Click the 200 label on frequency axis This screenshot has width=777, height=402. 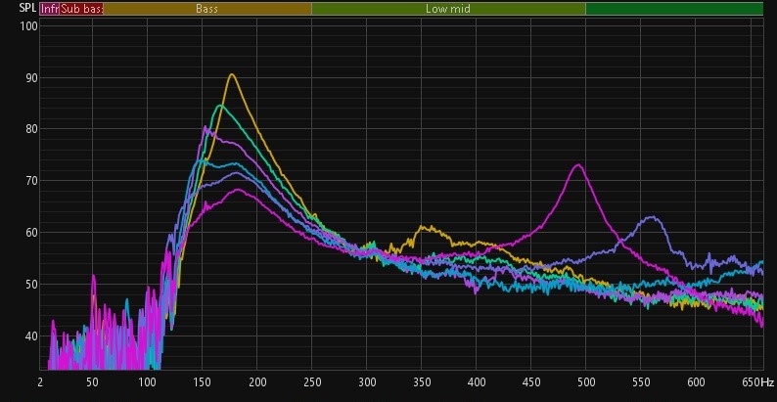coord(257,382)
